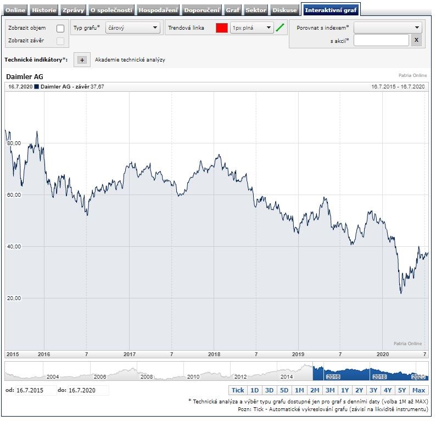This screenshot has width=436, height=421.
Task: Toggle the Zobrazit objem checkbox
Action: tap(60, 28)
